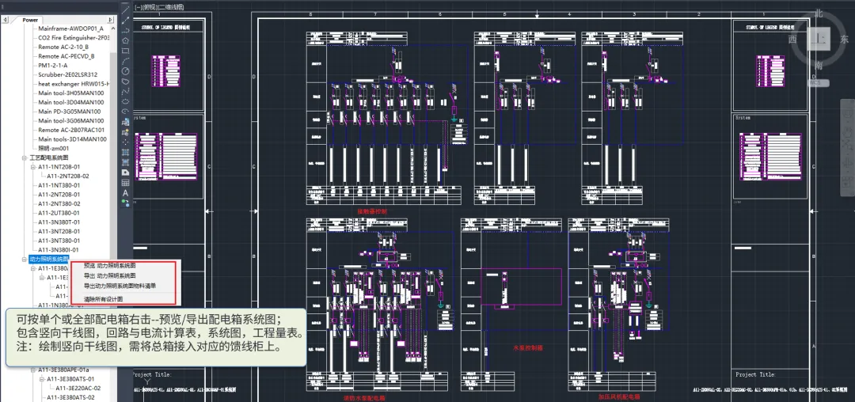Select CO2 Fire Extinguisher tree item
This screenshot has width=855, height=402.
[x=74, y=38]
